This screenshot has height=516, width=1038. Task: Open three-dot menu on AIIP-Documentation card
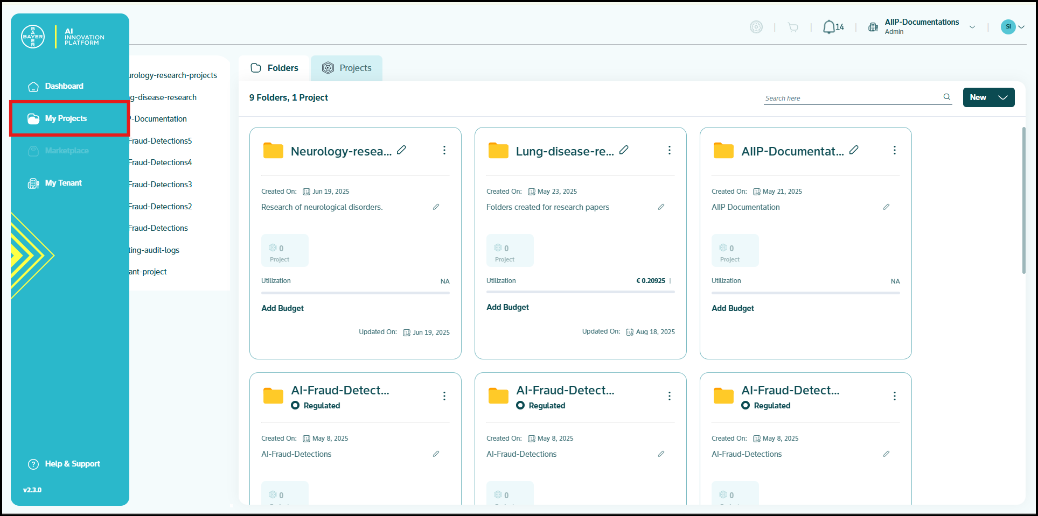(894, 150)
